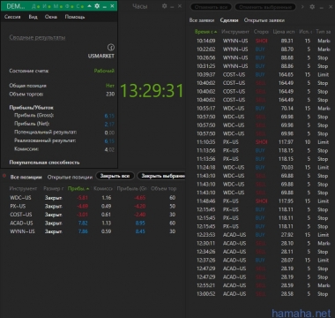The width and height of the screenshot is (335, 318).
Task: Click Комиссии value 4.02
Action: pyautogui.click(x=109, y=149)
